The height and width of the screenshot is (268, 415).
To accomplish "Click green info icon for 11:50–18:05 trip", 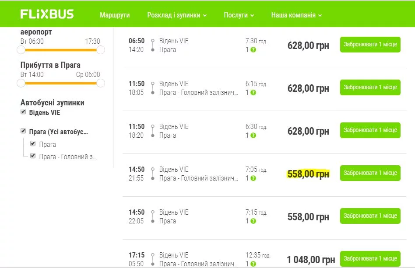I will coord(253,93).
